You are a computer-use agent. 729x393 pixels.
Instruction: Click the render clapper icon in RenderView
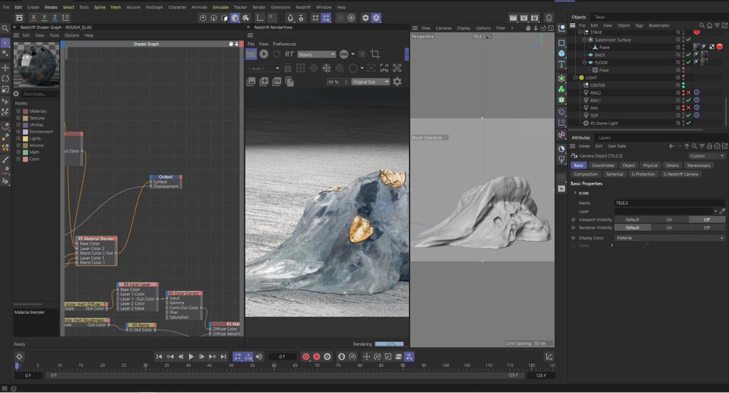coord(251,54)
